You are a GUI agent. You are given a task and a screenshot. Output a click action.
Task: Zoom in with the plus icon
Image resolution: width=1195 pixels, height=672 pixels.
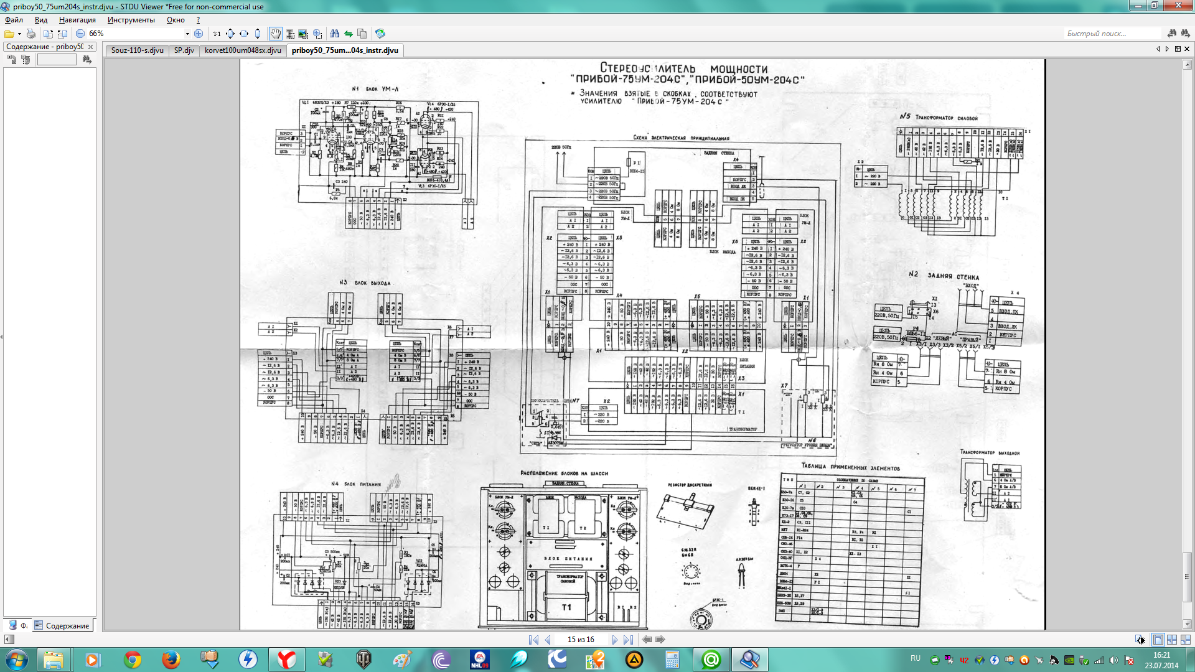199,34
